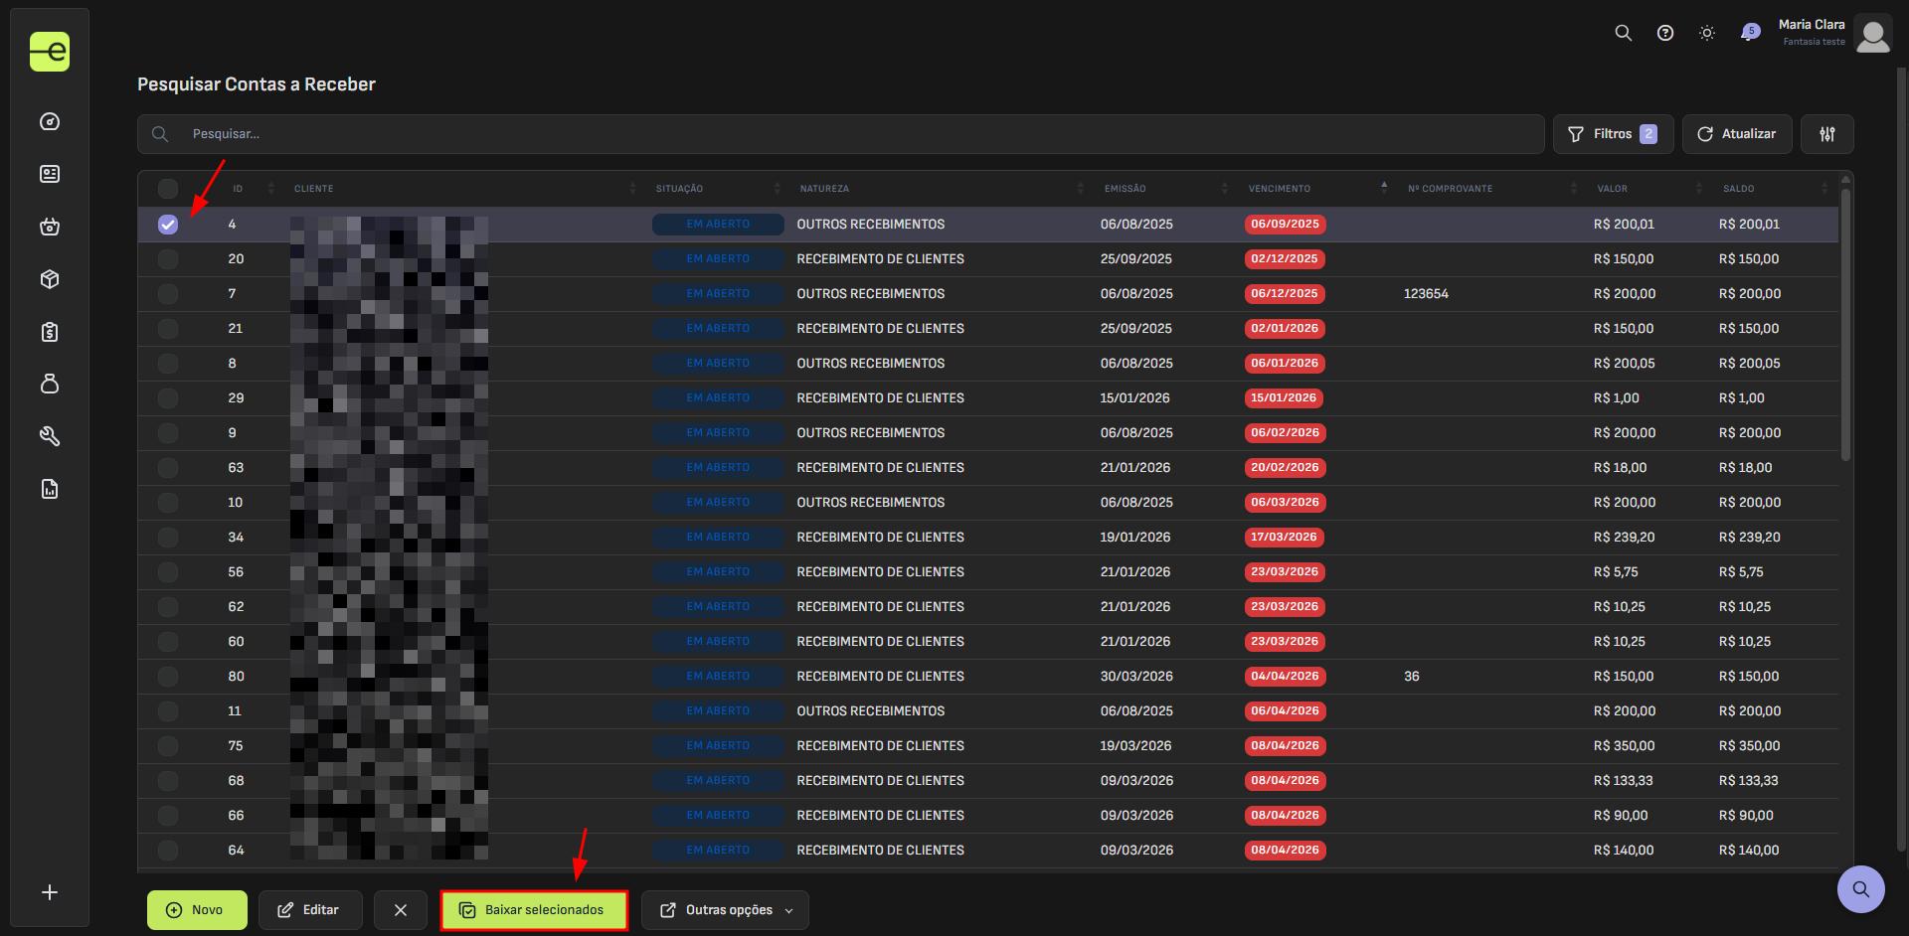Open the app logo home icon
The width and height of the screenshot is (1909, 936).
point(50,52)
